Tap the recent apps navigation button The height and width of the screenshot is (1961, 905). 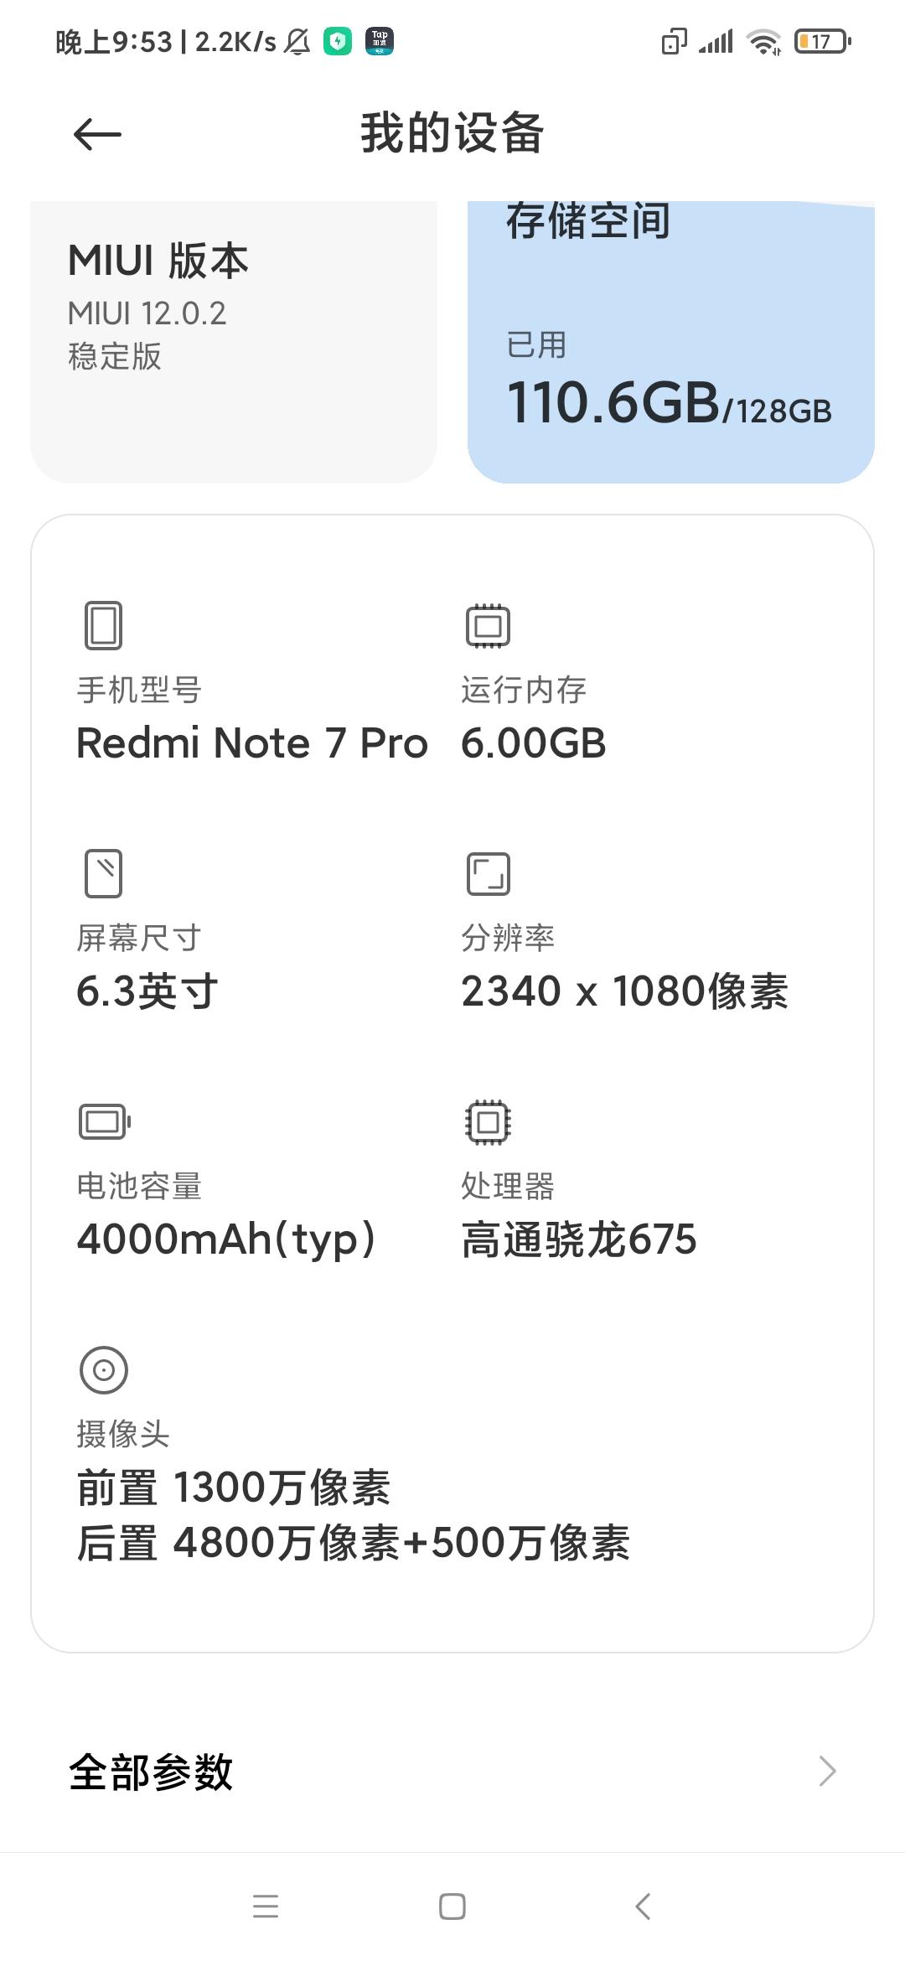(x=266, y=1906)
